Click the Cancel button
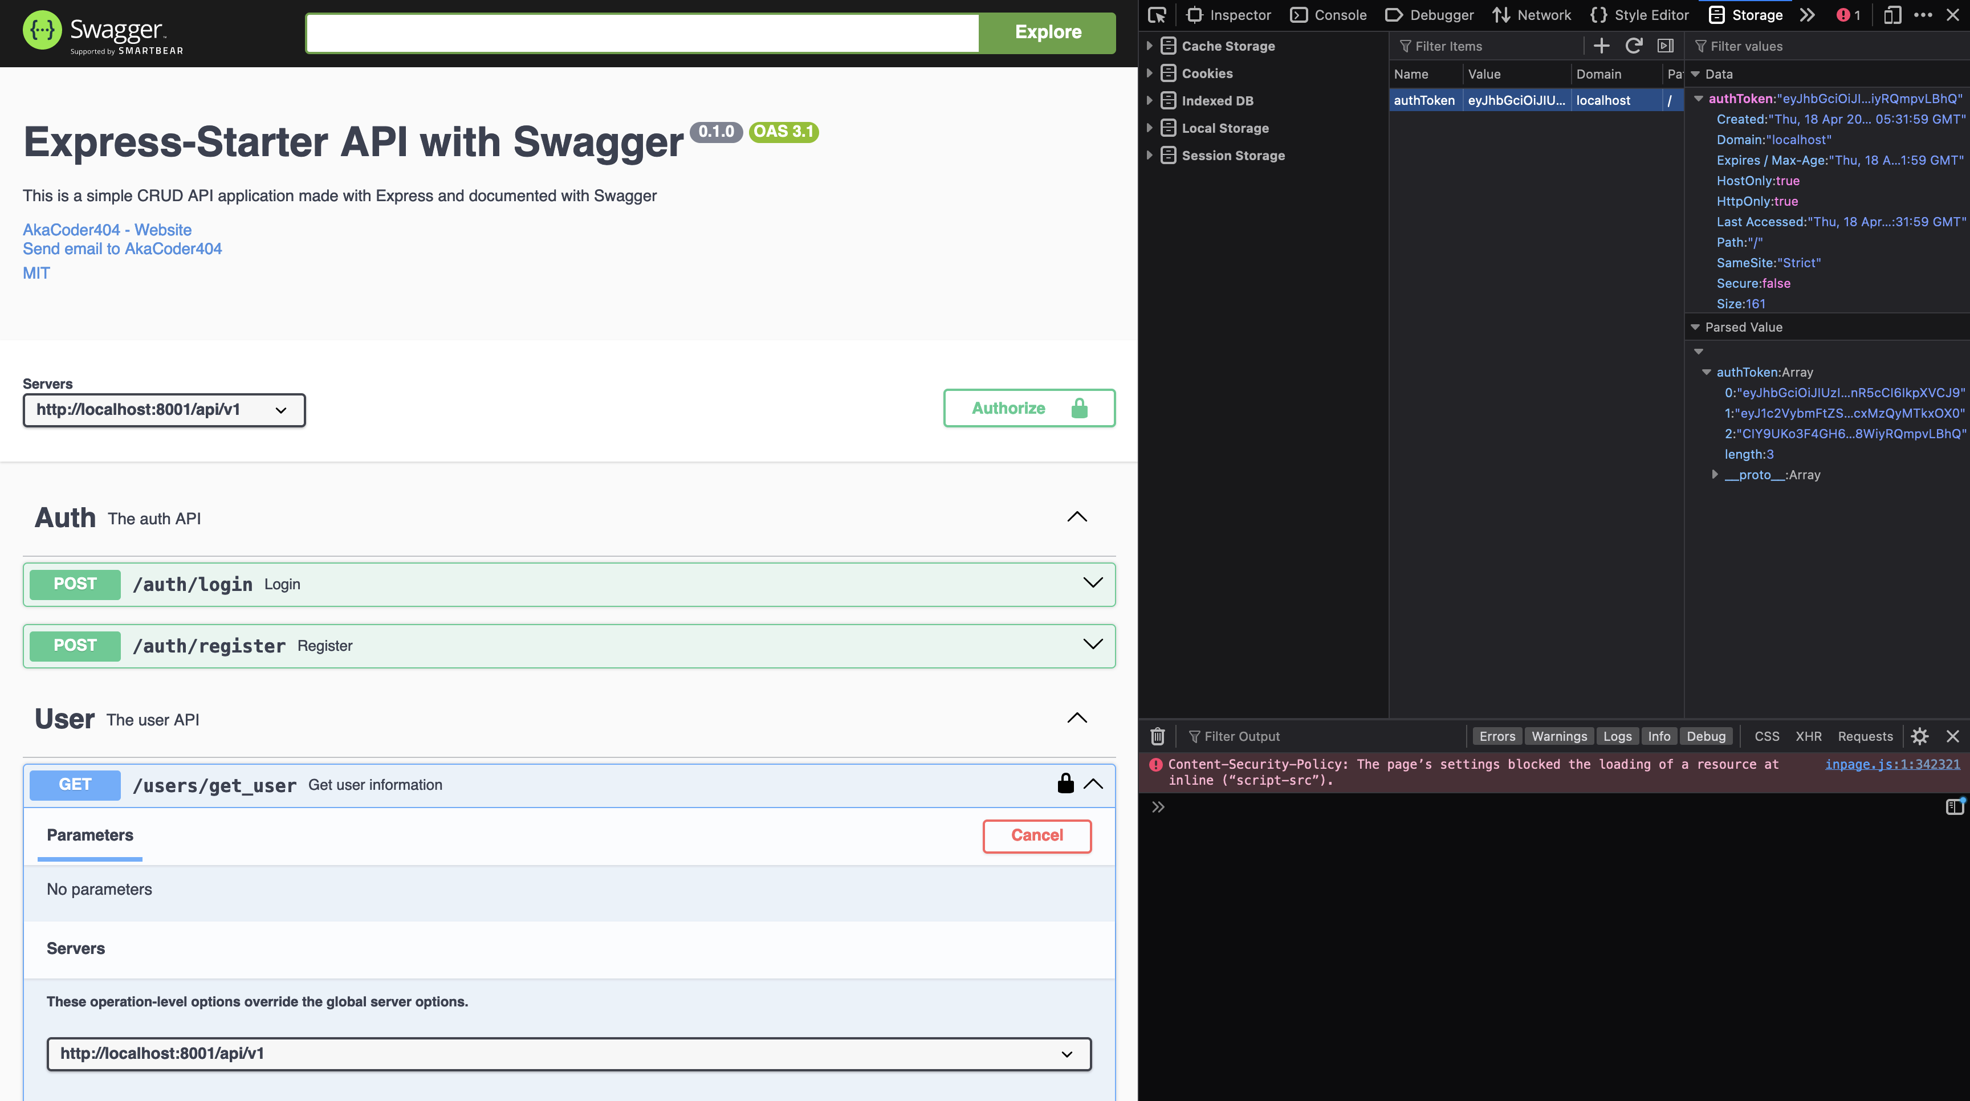The image size is (1970, 1101). pos(1037,835)
